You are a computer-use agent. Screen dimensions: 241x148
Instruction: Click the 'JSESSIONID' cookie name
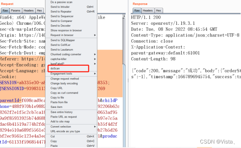12,88
